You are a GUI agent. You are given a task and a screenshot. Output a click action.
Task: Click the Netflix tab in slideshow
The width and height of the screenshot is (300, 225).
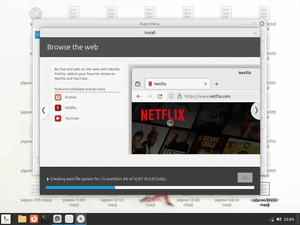click(178, 84)
